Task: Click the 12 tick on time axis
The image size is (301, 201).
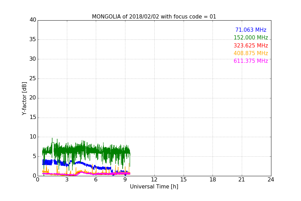Action: (154, 180)
